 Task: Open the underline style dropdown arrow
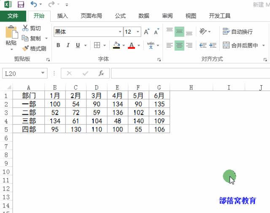coord(85,46)
